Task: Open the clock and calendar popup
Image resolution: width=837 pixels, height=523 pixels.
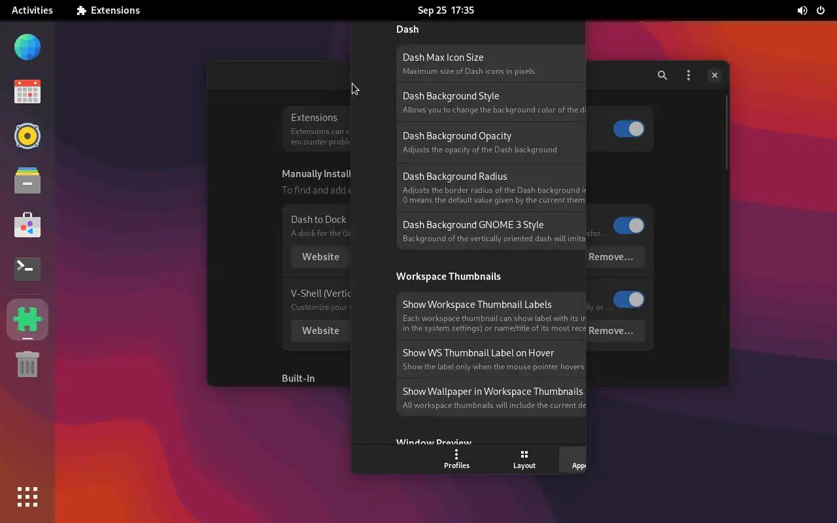Action: 446,10
